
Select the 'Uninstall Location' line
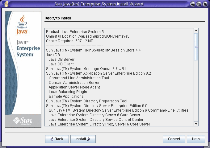click(88, 36)
